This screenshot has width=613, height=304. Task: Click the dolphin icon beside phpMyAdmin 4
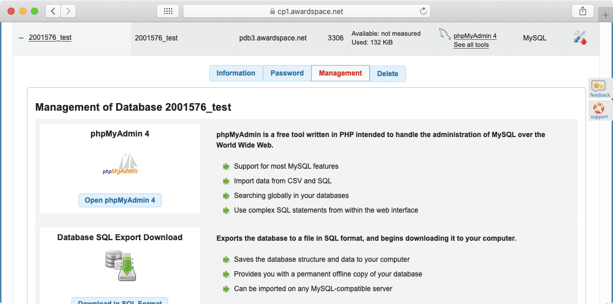[x=445, y=35]
